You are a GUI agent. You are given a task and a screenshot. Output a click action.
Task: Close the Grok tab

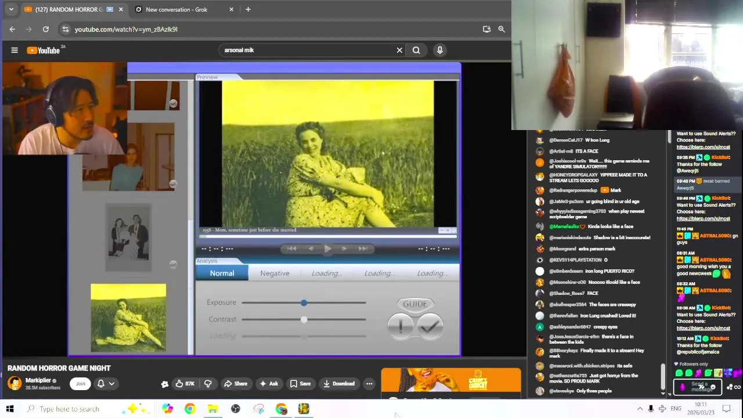[232, 9]
